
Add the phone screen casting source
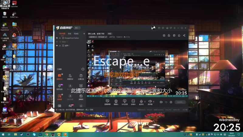[125, 102]
